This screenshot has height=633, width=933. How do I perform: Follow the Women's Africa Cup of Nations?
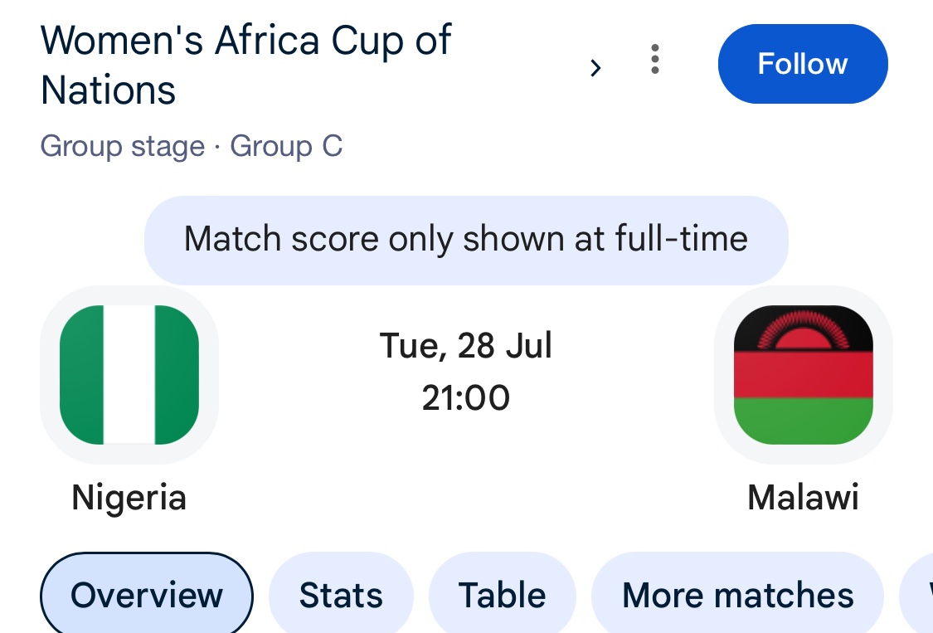pyautogui.click(x=803, y=64)
